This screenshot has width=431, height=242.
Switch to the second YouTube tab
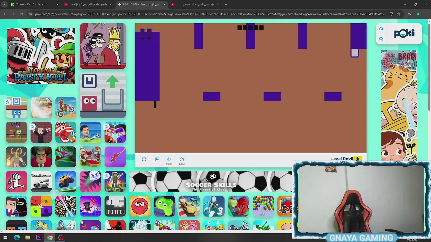tap(88, 4)
